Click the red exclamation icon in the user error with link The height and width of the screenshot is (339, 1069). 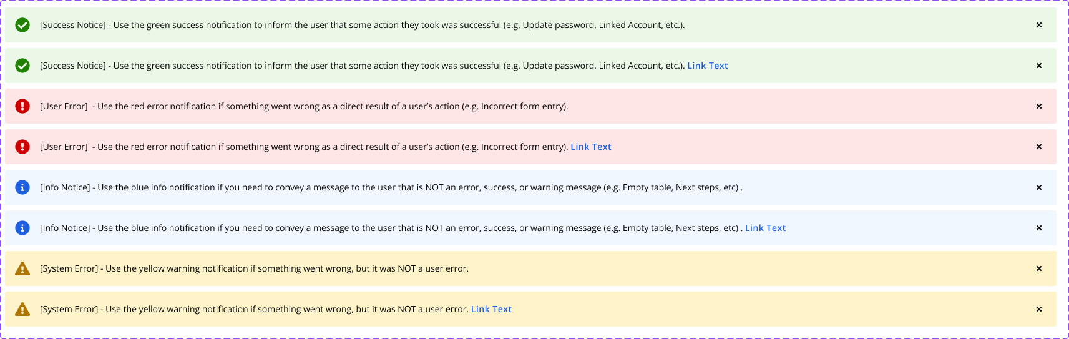tap(22, 147)
